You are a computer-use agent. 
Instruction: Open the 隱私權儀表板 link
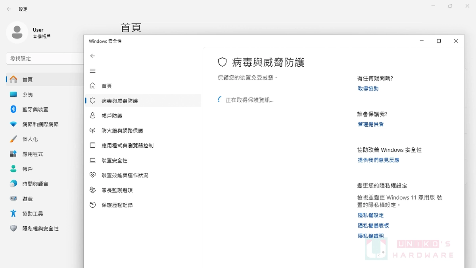(x=373, y=226)
